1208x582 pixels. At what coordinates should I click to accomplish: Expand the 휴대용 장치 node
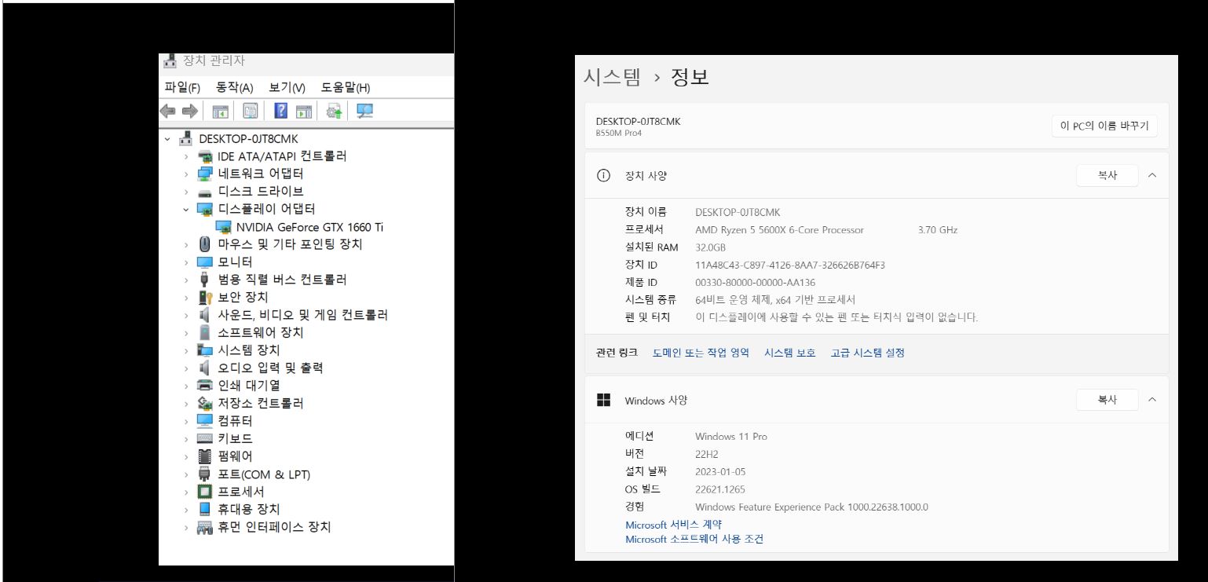tap(186, 510)
